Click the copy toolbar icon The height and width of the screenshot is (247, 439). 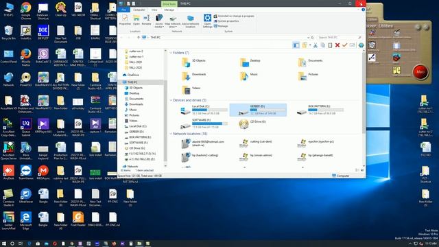click(x=322, y=45)
